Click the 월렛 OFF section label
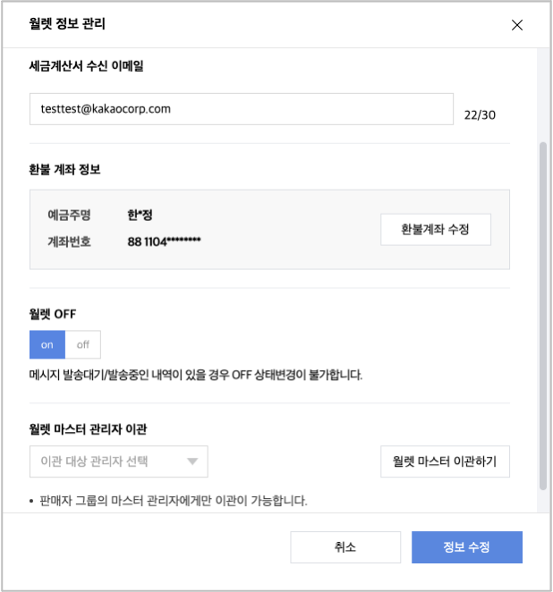The height and width of the screenshot is (592, 553). coord(53,314)
